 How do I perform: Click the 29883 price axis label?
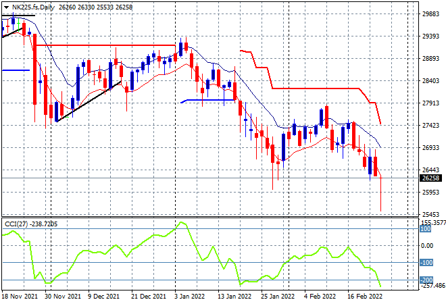(430, 14)
